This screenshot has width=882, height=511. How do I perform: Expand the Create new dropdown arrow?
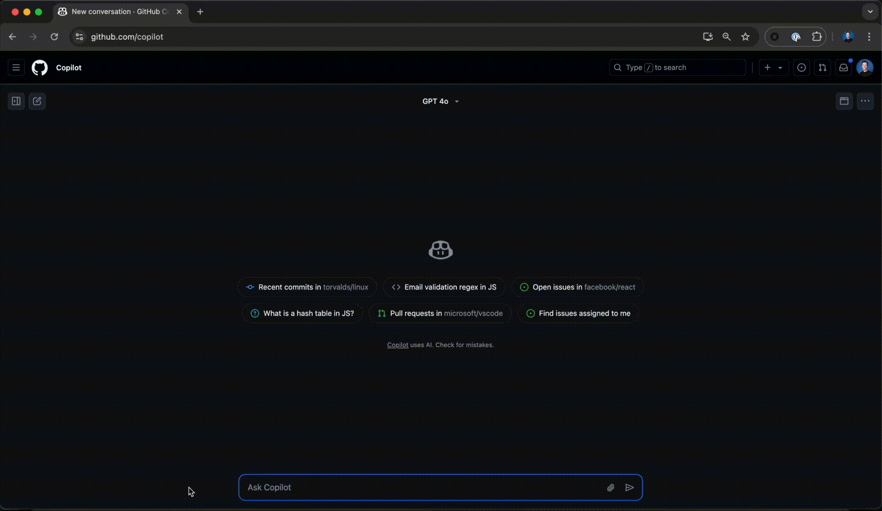click(x=780, y=68)
